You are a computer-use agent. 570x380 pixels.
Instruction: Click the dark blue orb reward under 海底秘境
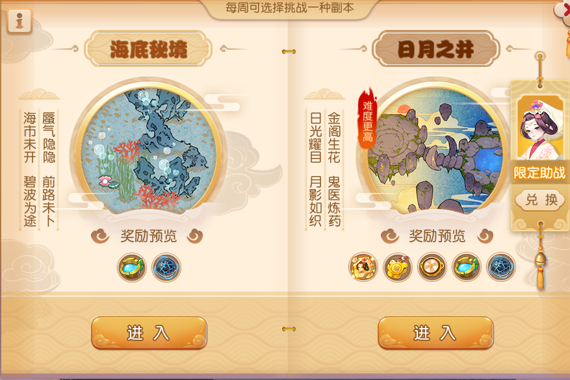[166, 268]
